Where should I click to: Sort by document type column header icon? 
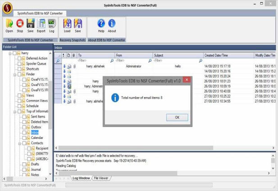click(x=68, y=55)
